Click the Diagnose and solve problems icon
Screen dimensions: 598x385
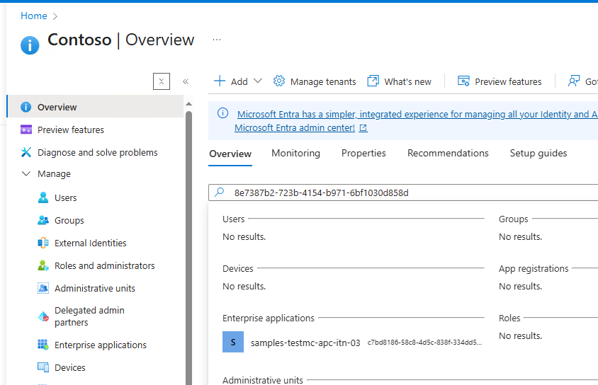click(26, 153)
